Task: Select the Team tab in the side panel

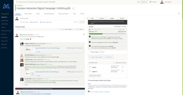Action: pos(92,18)
